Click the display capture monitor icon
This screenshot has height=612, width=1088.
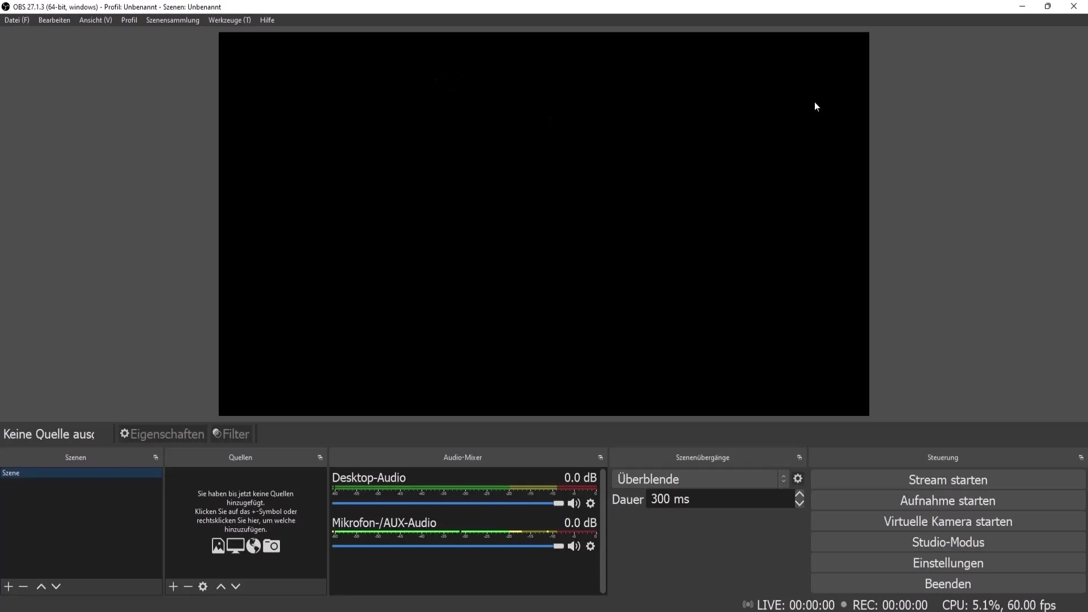[235, 546]
